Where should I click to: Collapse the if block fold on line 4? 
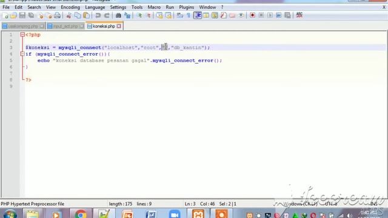pos(22,54)
